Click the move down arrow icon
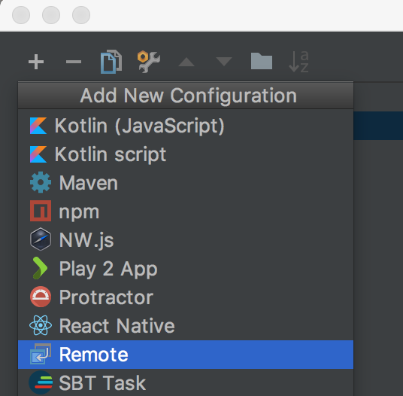Image resolution: width=403 pixels, height=396 pixels. click(224, 62)
